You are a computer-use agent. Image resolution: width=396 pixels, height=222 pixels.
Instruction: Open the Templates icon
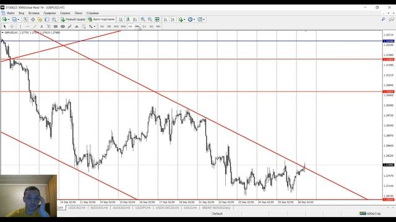200,19
